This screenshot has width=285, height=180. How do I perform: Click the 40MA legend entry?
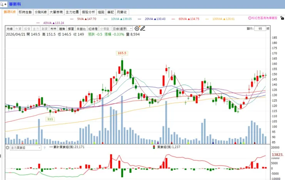[50, 23]
